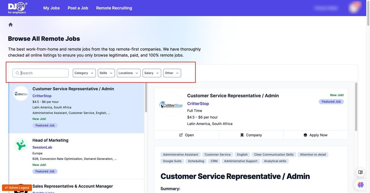Open the book icon on right edge
The height and width of the screenshot is (193, 370).
tap(360, 172)
